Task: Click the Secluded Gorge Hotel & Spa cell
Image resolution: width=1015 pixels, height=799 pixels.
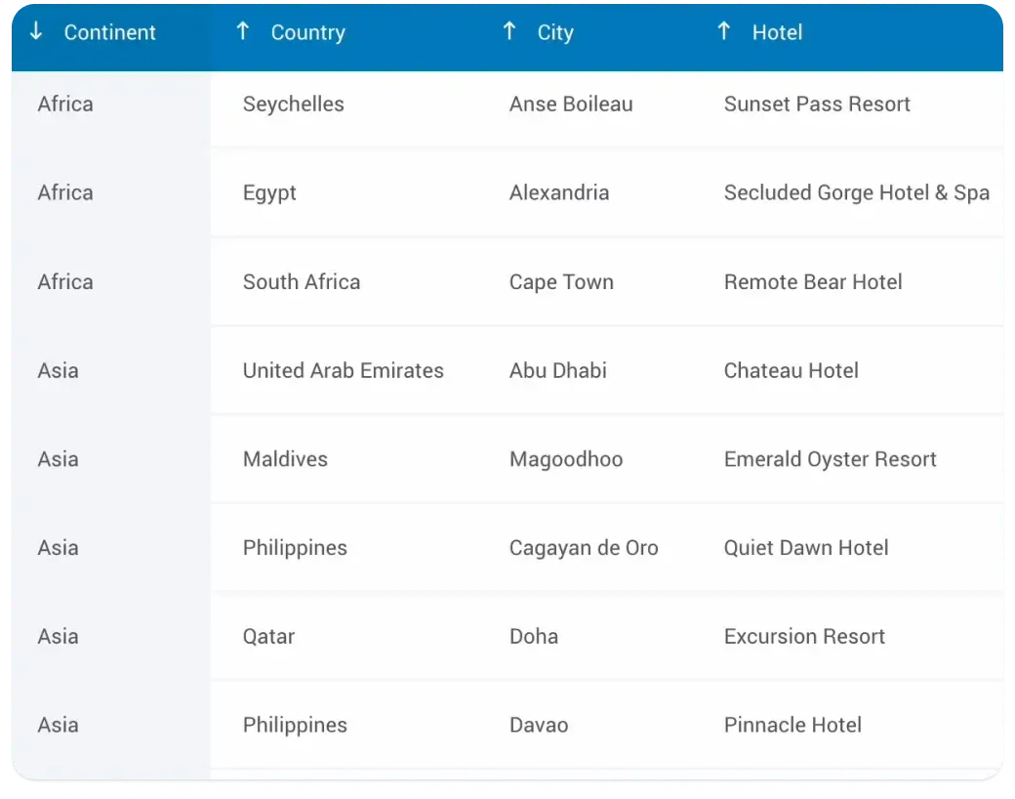Action: 856,193
